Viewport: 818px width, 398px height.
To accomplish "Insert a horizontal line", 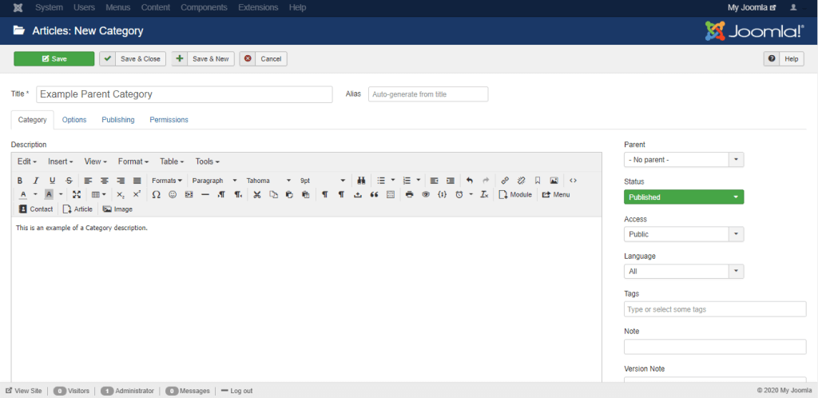I will pyautogui.click(x=205, y=194).
